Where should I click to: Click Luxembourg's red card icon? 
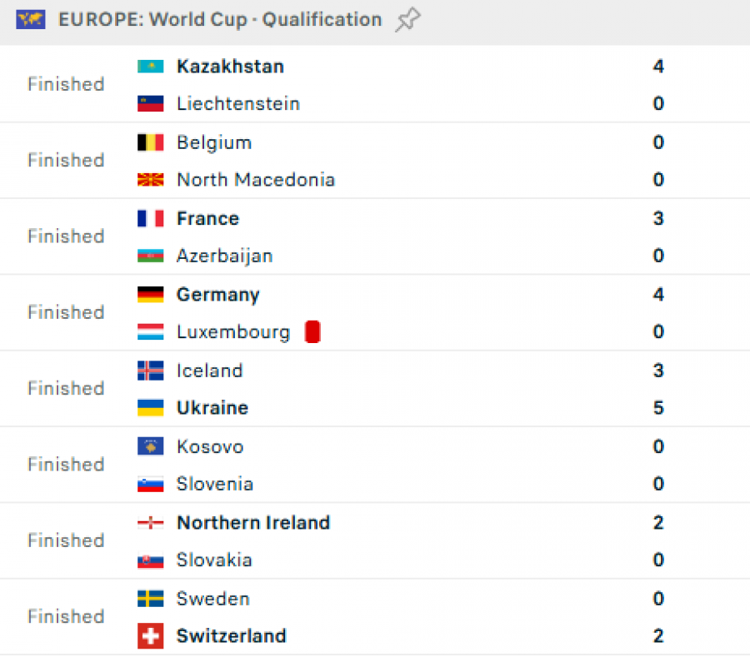point(312,332)
